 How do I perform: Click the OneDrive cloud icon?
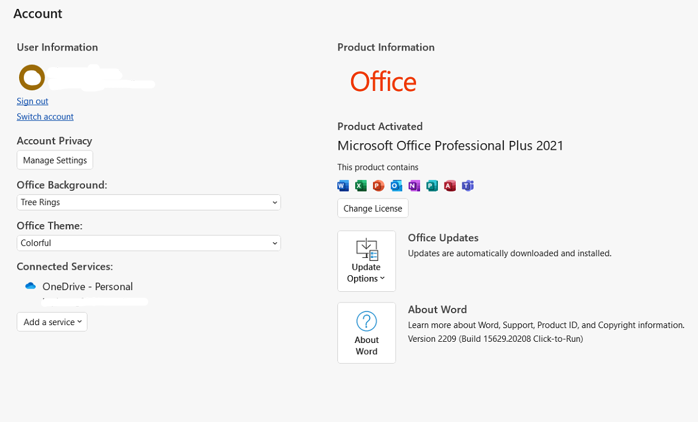[x=30, y=286]
